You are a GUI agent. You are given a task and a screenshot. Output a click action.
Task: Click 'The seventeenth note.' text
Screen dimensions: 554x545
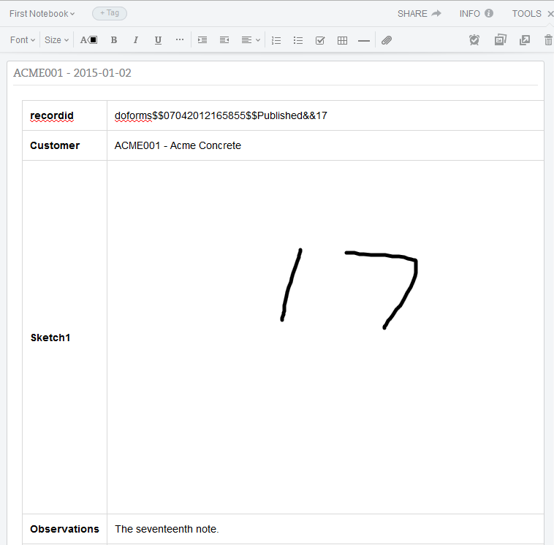(167, 529)
